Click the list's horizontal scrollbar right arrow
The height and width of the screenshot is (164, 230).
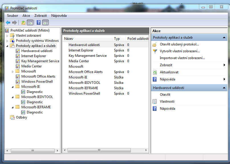tap(146, 150)
